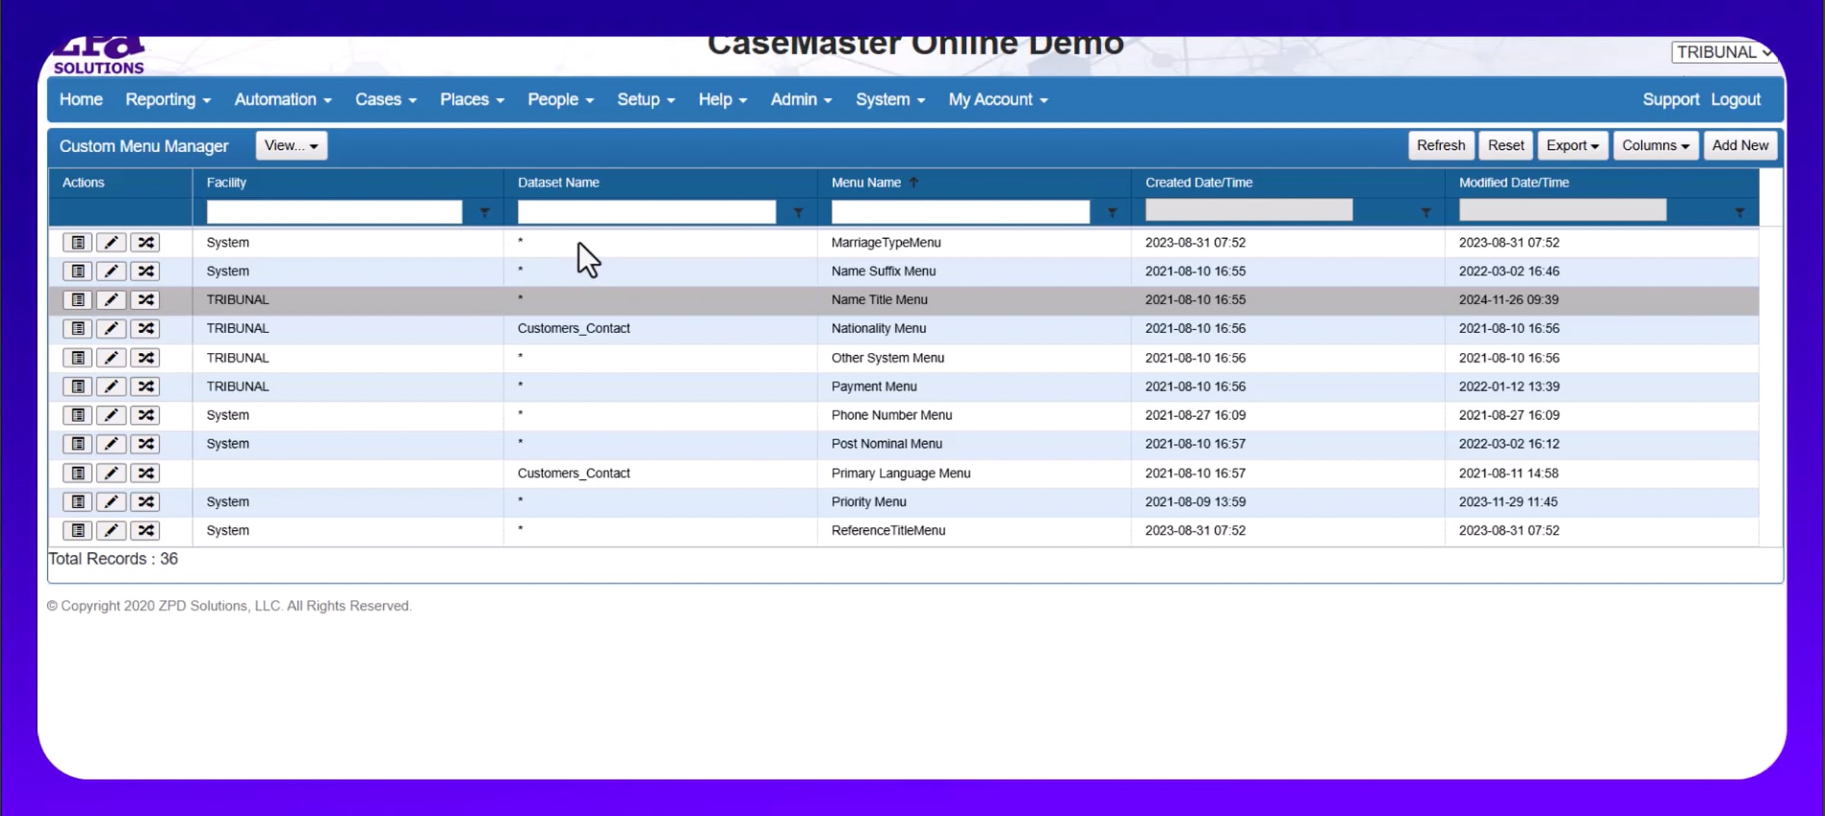This screenshot has height=816, width=1825.
Task: Click the Facility filter text box
Action: tap(335, 211)
